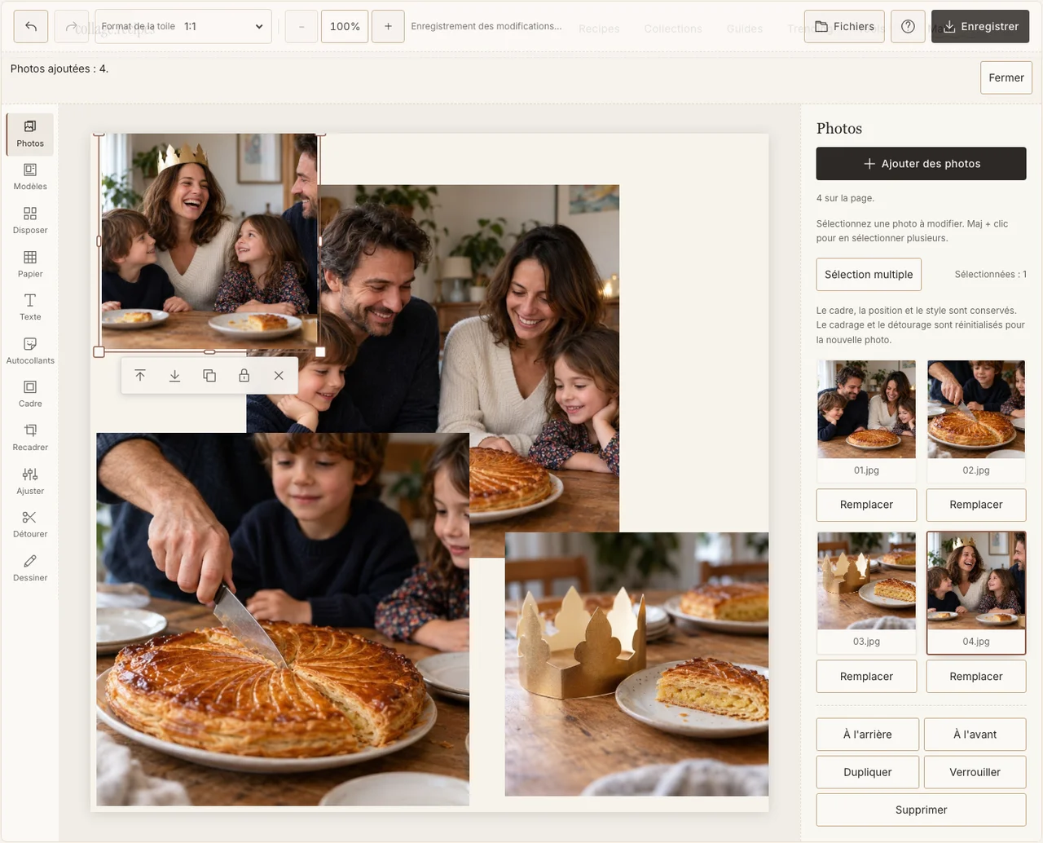The height and width of the screenshot is (843, 1043).
Task: Open the Papier options
Action: pos(30,264)
